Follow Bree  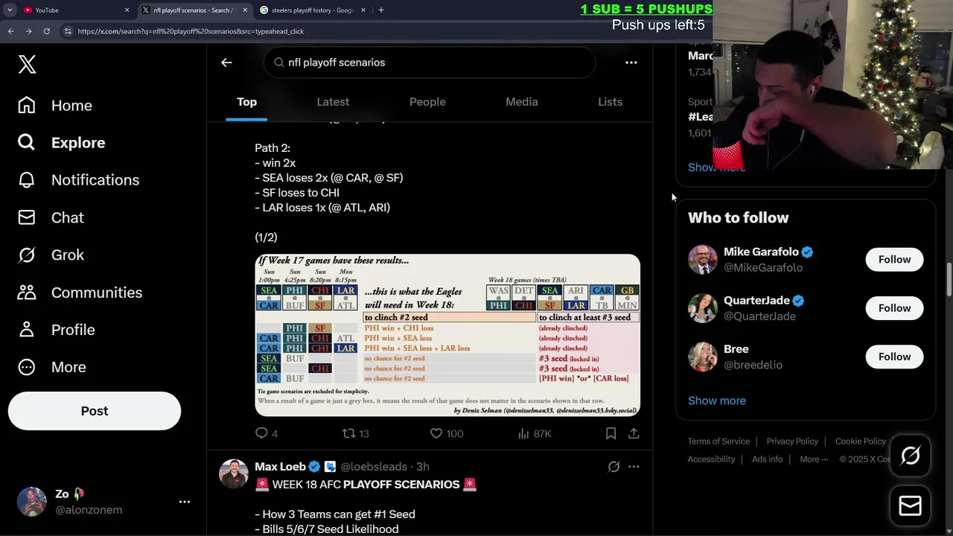click(x=894, y=357)
